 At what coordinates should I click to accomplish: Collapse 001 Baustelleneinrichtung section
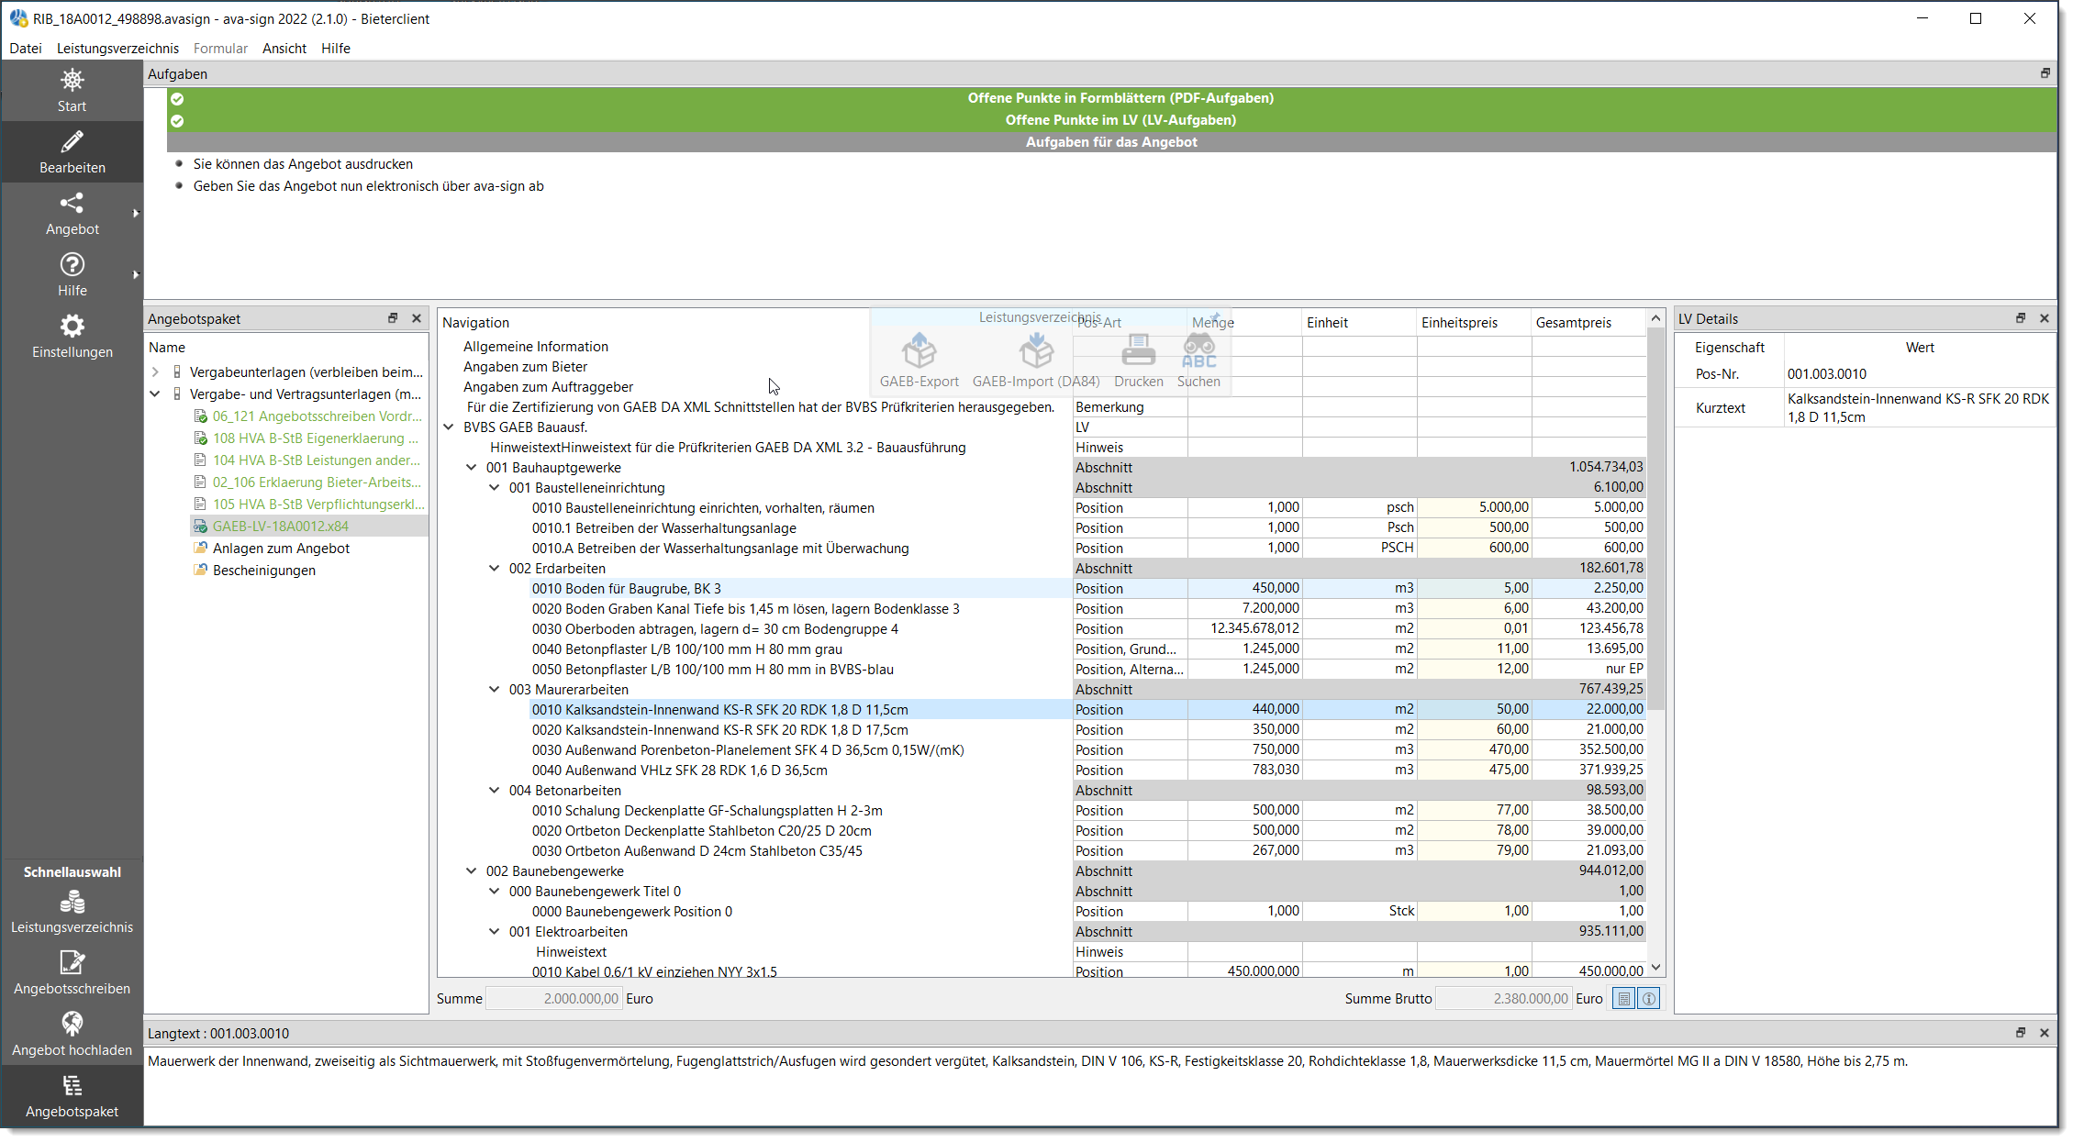point(495,488)
